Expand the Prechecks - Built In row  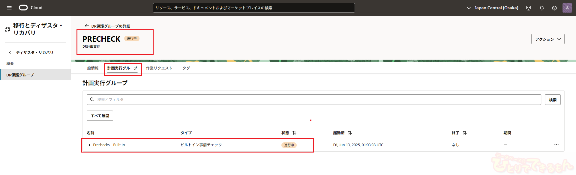tap(89, 145)
